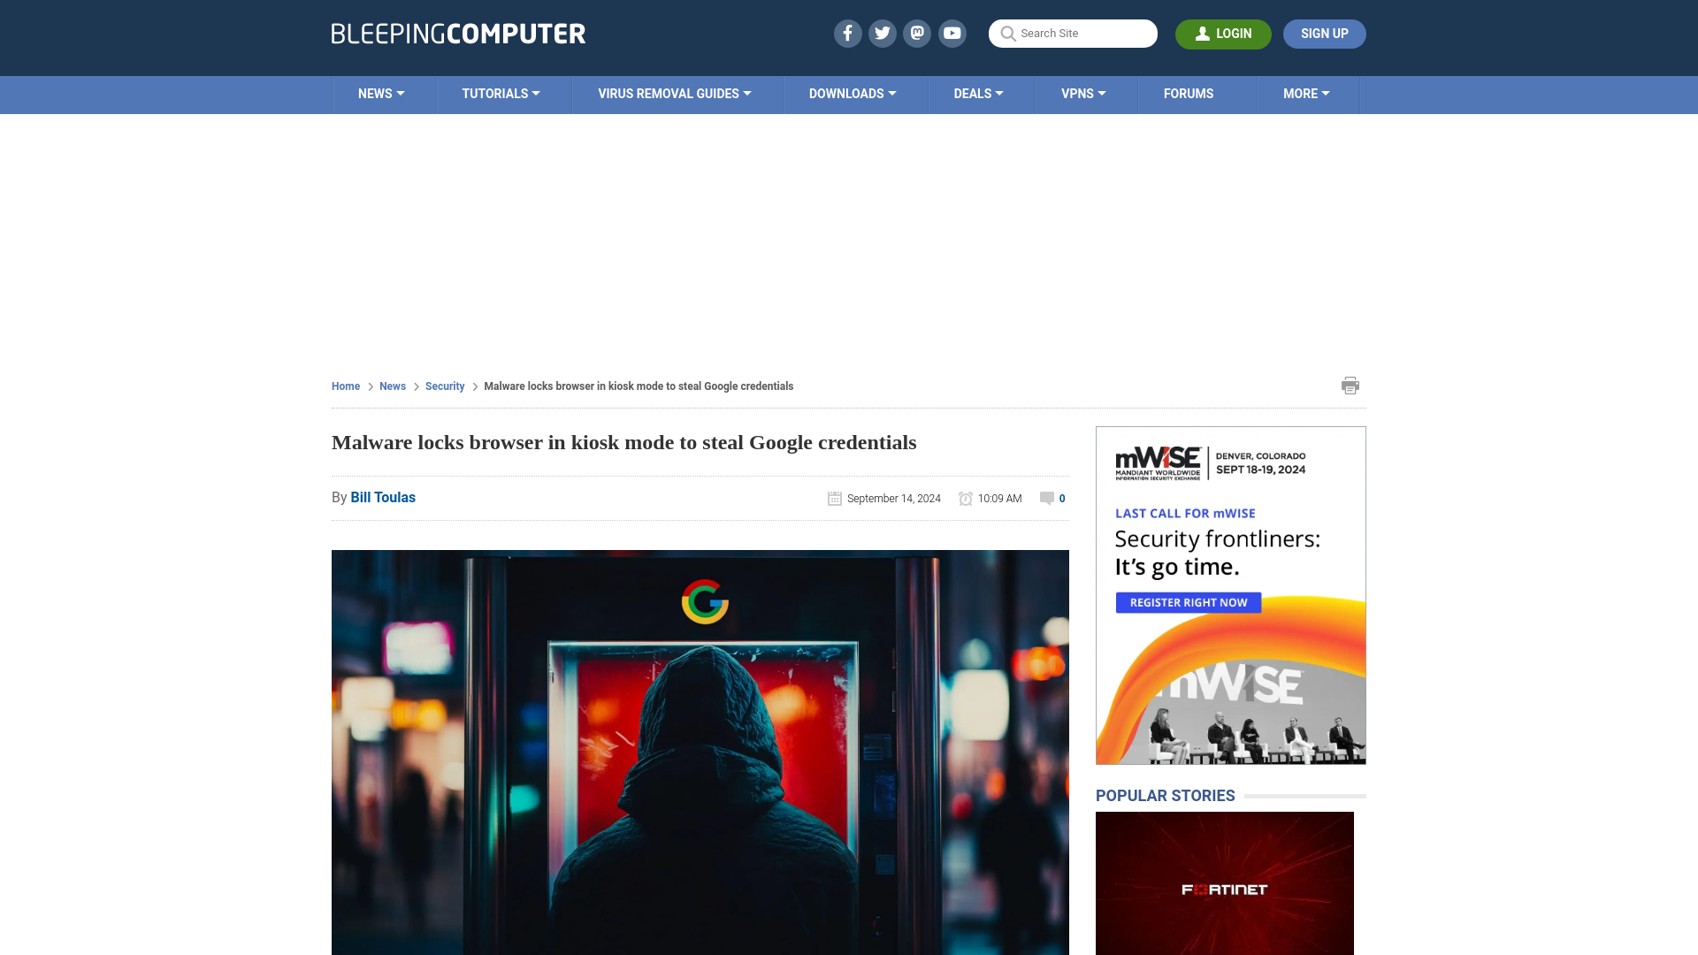Click REGISTER RIGHT NOW button
1698x955 pixels.
(1189, 601)
